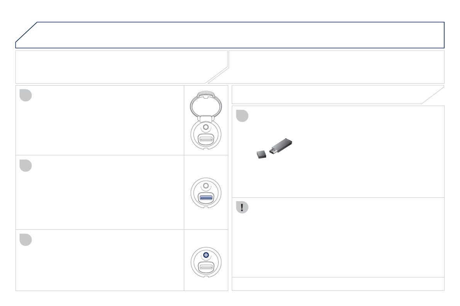Click the thin empty strip below the warning panel

(338, 284)
